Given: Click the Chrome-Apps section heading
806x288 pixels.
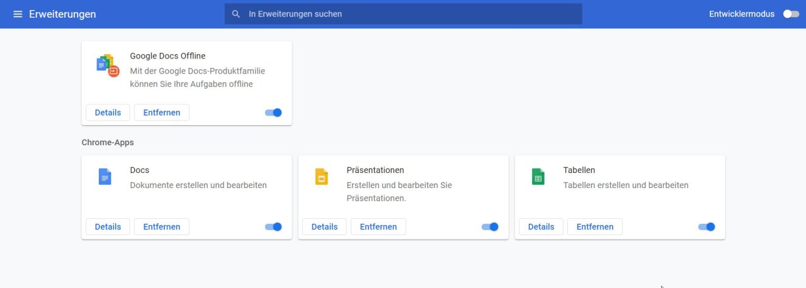Looking at the screenshot, I should 108,143.
